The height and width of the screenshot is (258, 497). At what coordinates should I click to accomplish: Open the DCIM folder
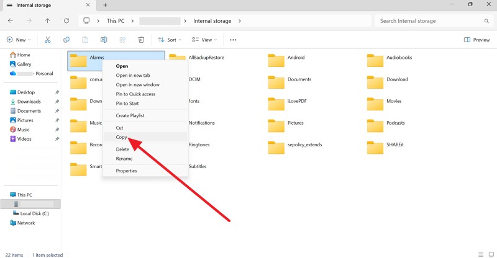(x=194, y=79)
